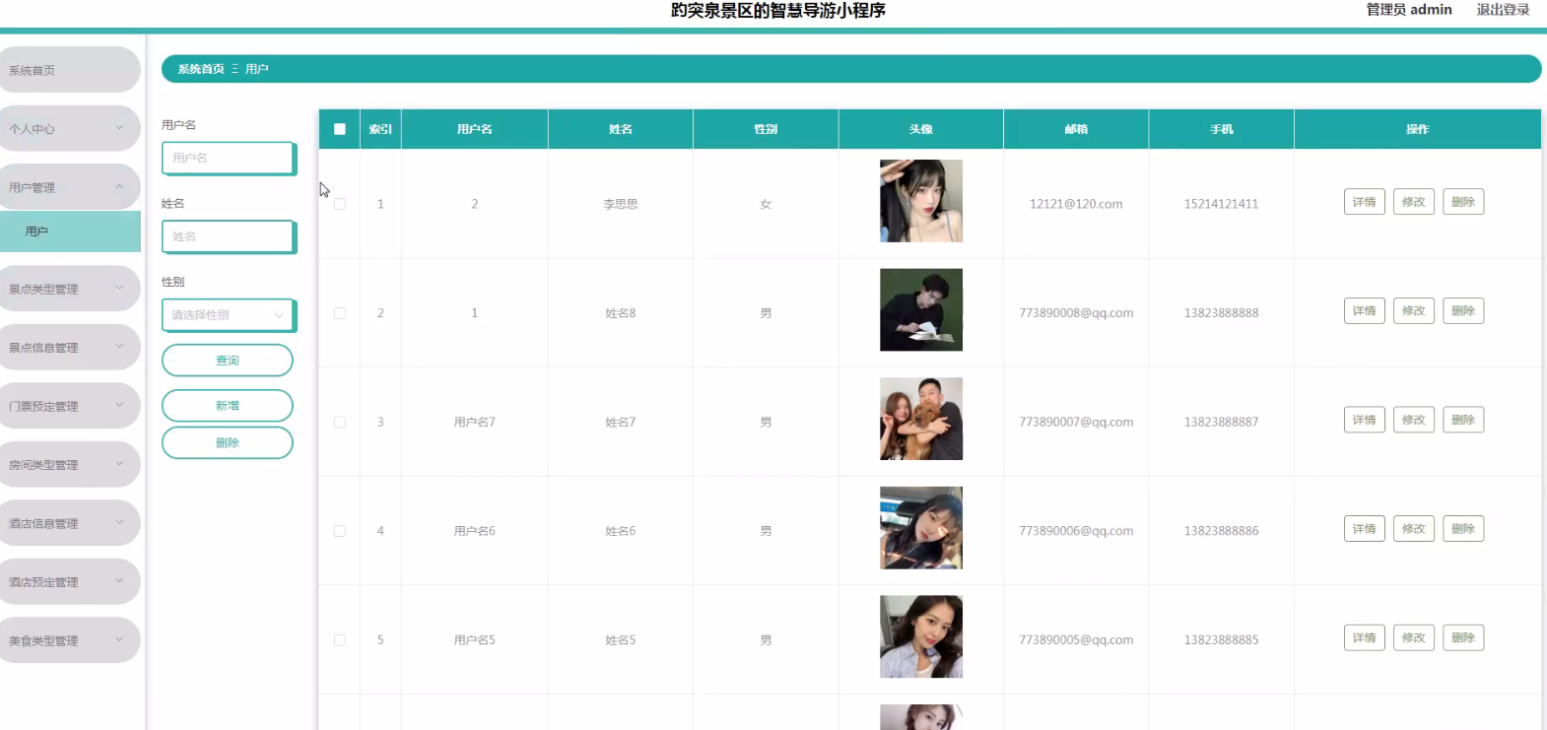Image resolution: width=1547 pixels, height=730 pixels.
Task: Open avatar thumbnail of 姓名6
Action: tap(921, 528)
